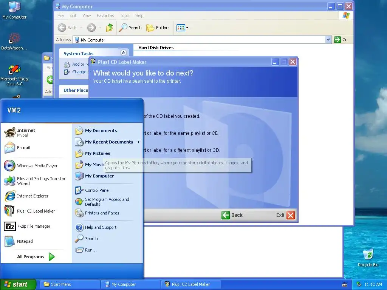Open My Music in Start menu
This screenshot has width=387, height=290.
(x=89, y=165)
